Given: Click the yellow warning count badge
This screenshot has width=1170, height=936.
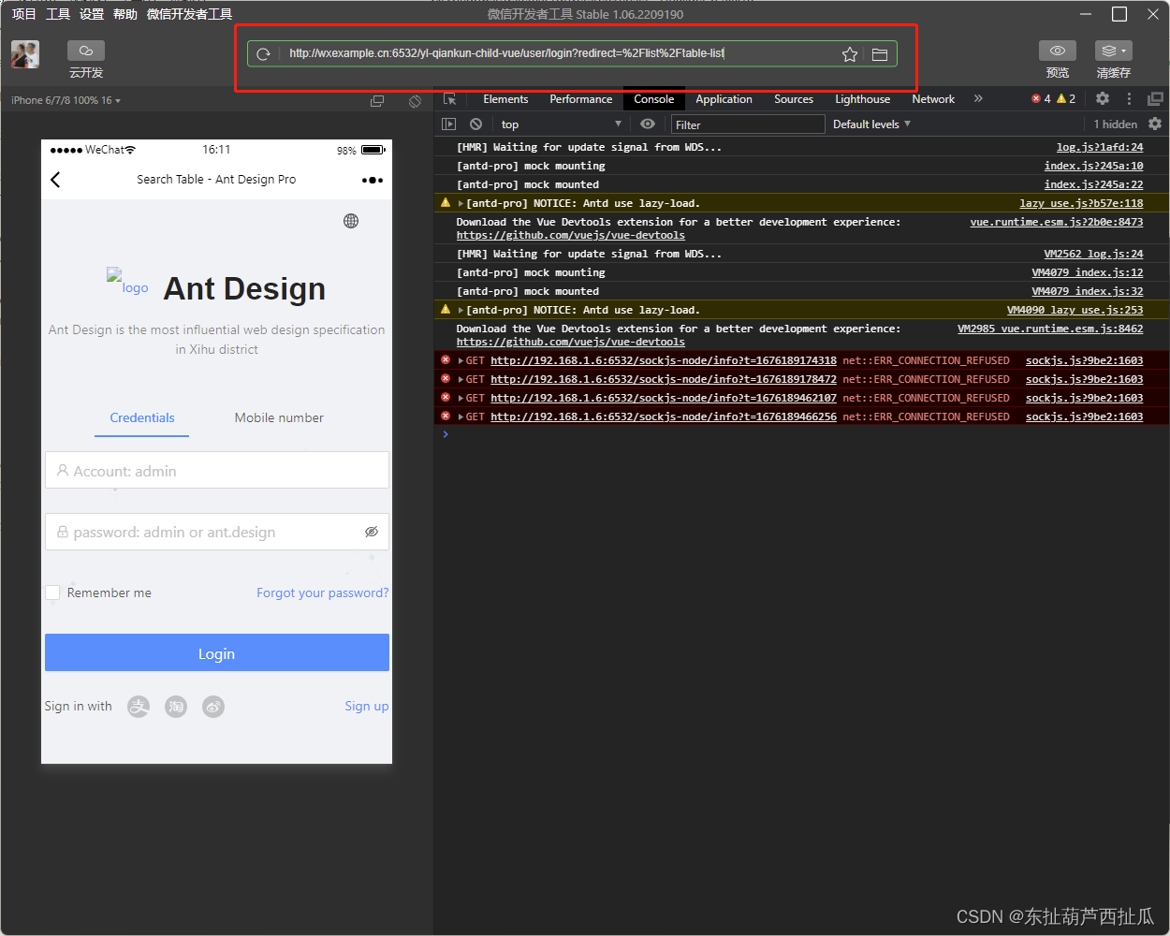Looking at the screenshot, I should [1066, 98].
